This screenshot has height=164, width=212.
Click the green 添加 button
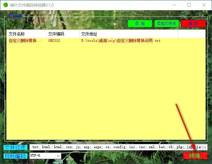point(140,23)
